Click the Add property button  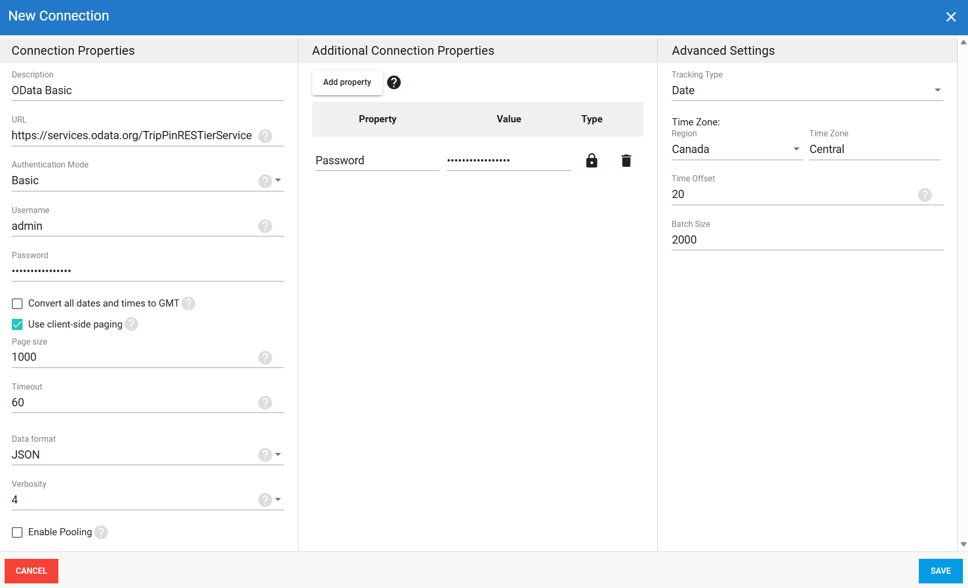coord(347,82)
